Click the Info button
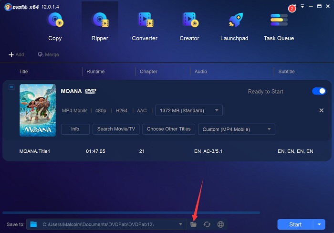Image resolution: width=334 pixels, height=233 pixels. click(75, 129)
